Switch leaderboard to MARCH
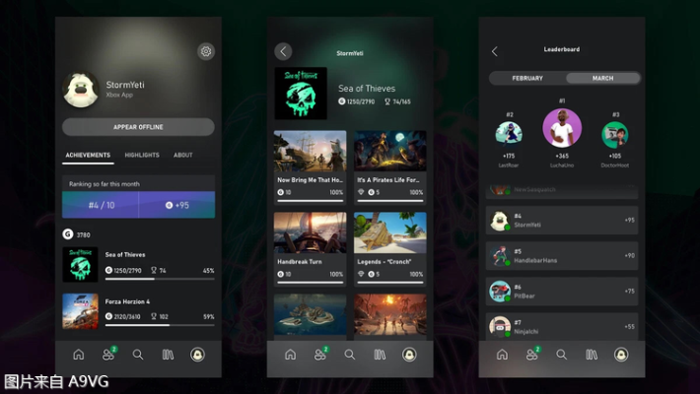700x394 pixels. click(602, 78)
